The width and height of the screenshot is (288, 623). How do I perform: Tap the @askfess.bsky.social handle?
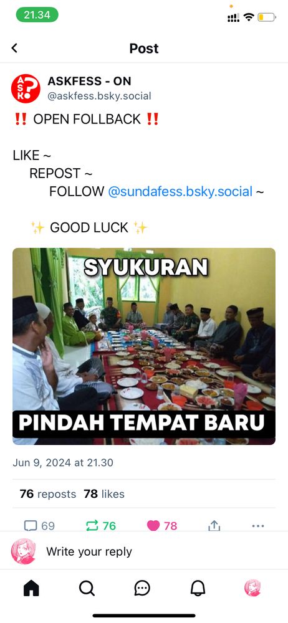coord(100,96)
